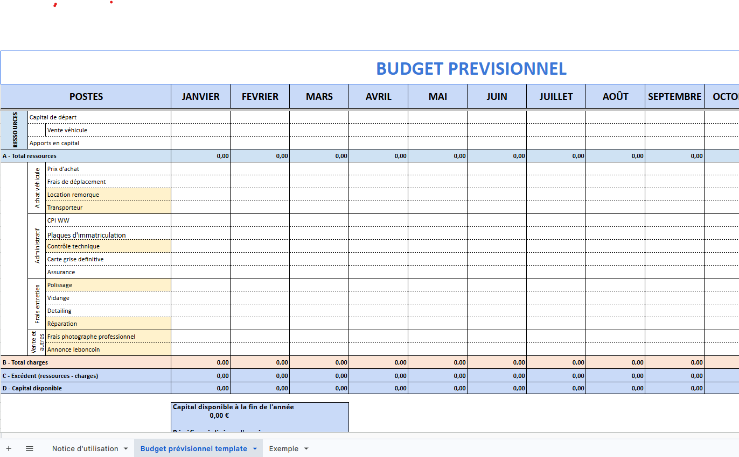The height and width of the screenshot is (457, 739).
Task: Open the all sheets list icon
Action: pyautogui.click(x=30, y=448)
